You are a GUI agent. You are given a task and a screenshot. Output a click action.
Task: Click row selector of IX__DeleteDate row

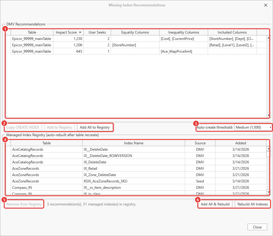[x=8, y=149]
